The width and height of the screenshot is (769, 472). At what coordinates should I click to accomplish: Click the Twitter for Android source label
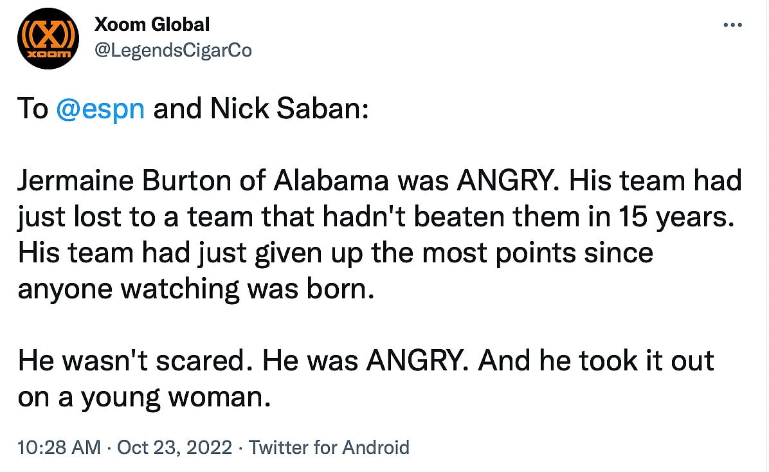click(x=329, y=447)
